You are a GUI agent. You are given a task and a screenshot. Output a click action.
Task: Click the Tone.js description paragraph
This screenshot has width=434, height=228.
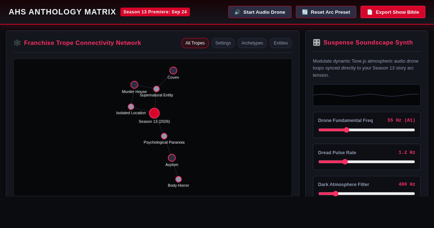coord(366,68)
